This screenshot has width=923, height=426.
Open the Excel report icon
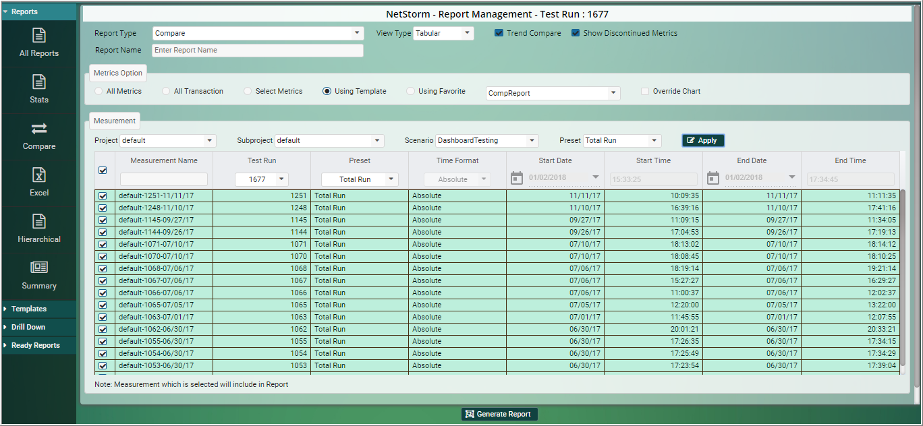pos(39,182)
